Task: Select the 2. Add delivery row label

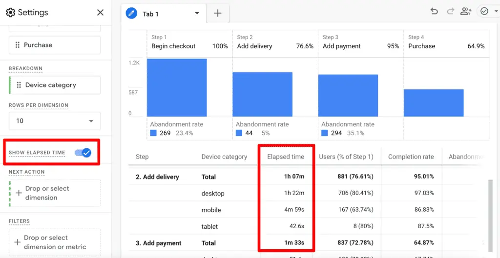Action: [157, 177]
